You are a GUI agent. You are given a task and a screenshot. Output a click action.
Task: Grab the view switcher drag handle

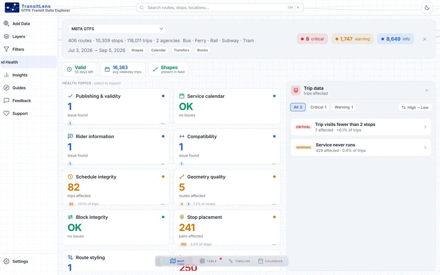tap(158, 261)
